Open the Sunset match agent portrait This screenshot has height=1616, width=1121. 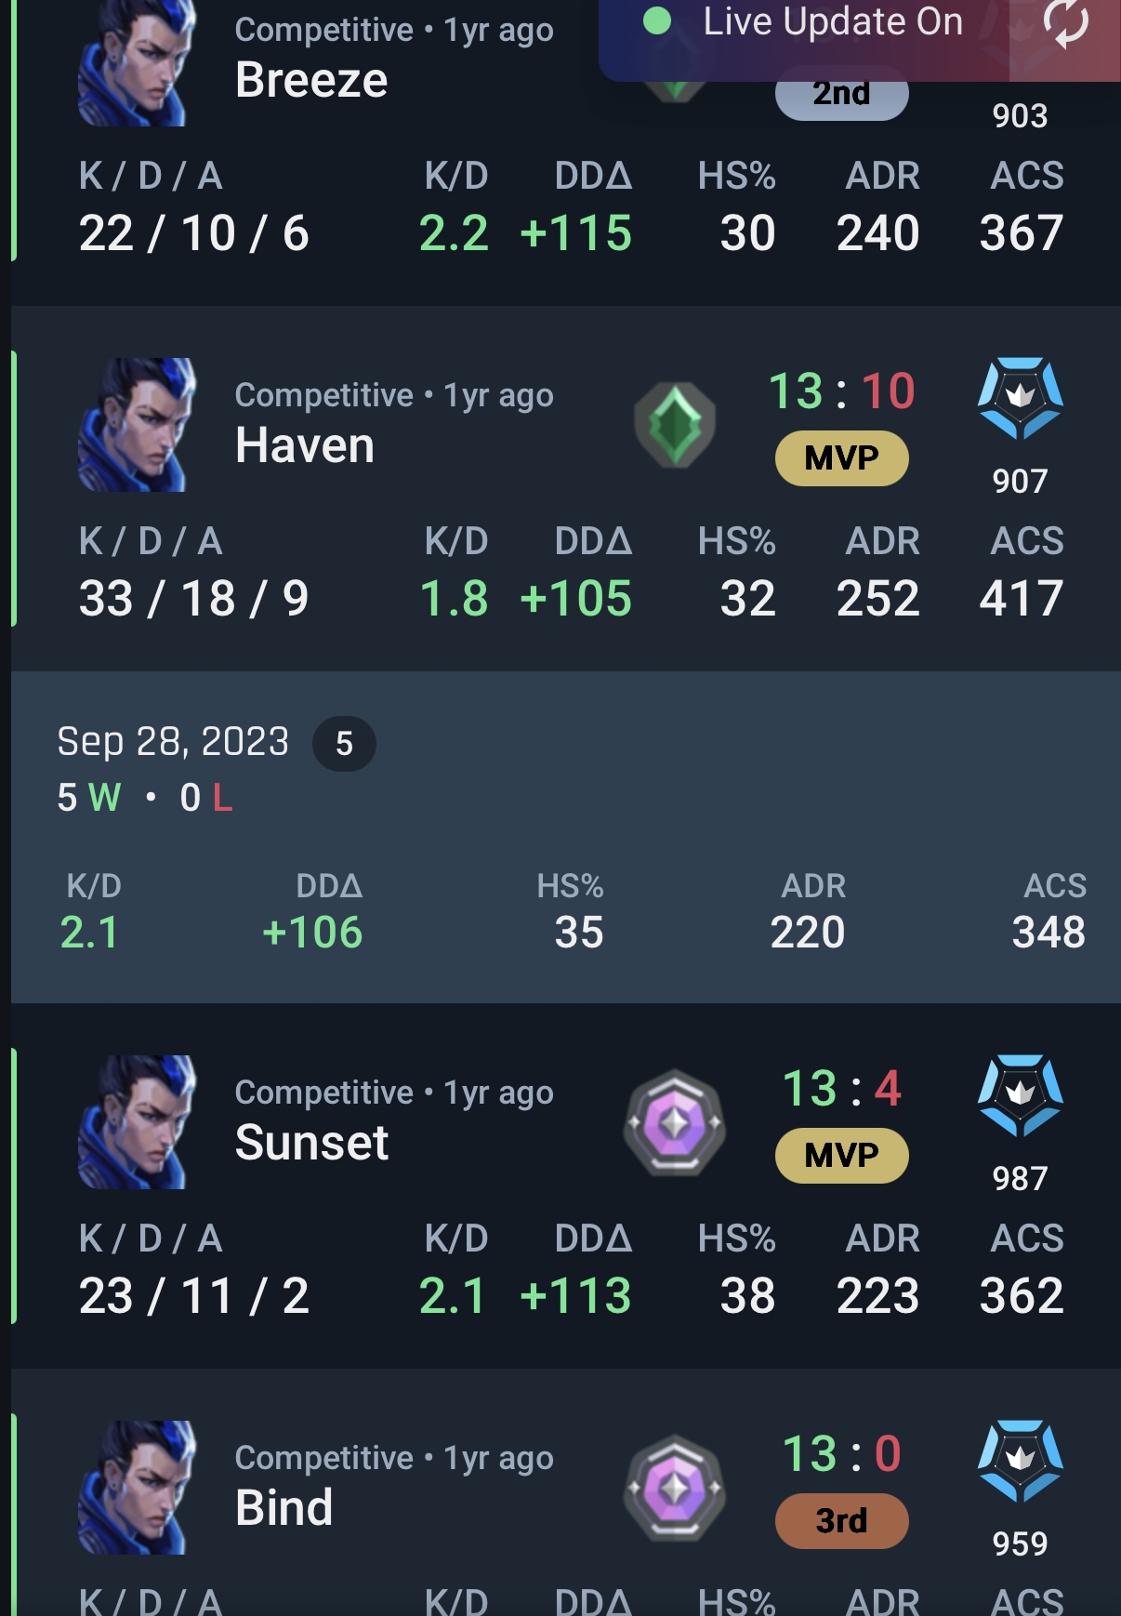(x=137, y=1122)
